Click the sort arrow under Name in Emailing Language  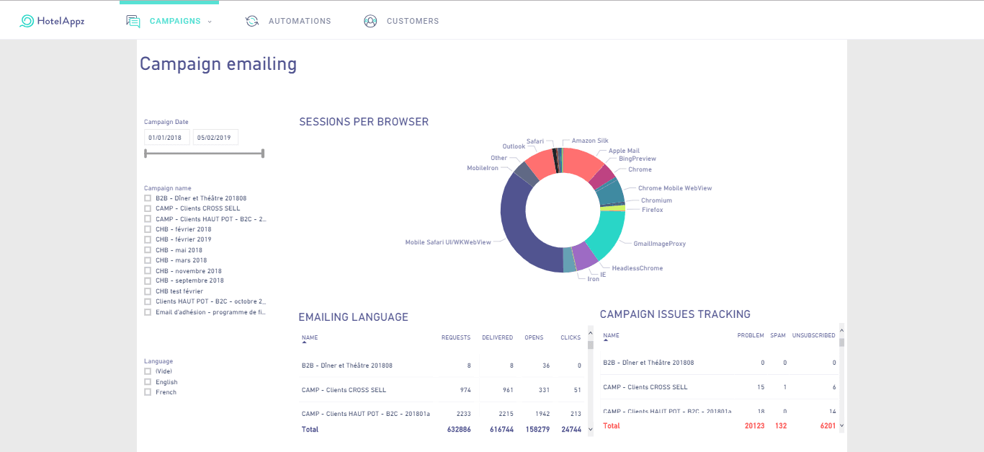point(304,343)
